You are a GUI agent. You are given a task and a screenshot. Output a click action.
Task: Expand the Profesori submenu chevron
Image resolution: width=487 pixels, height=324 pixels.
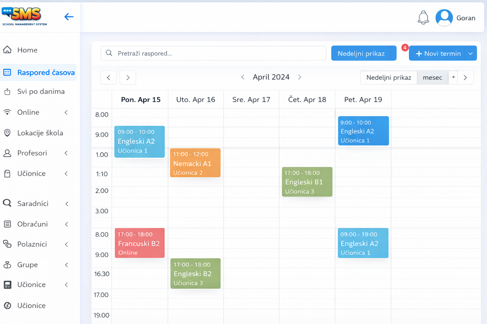66,153
